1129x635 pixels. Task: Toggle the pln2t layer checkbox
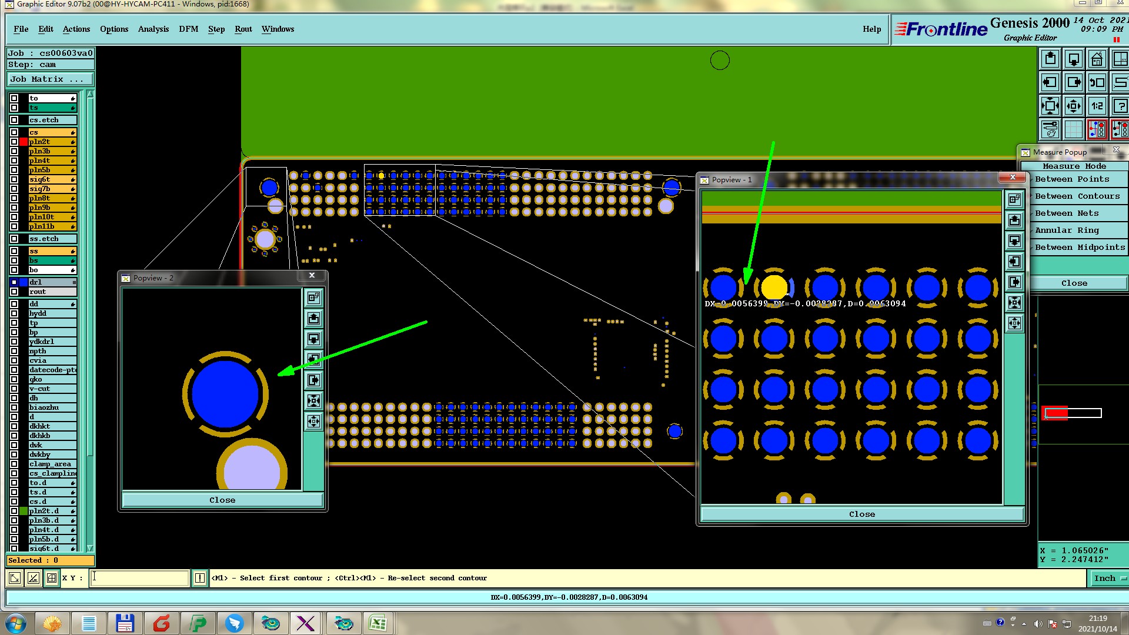pos(14,142)
